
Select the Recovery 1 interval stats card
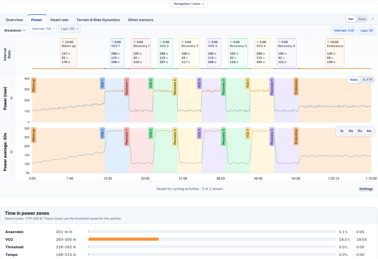(141, 53)
